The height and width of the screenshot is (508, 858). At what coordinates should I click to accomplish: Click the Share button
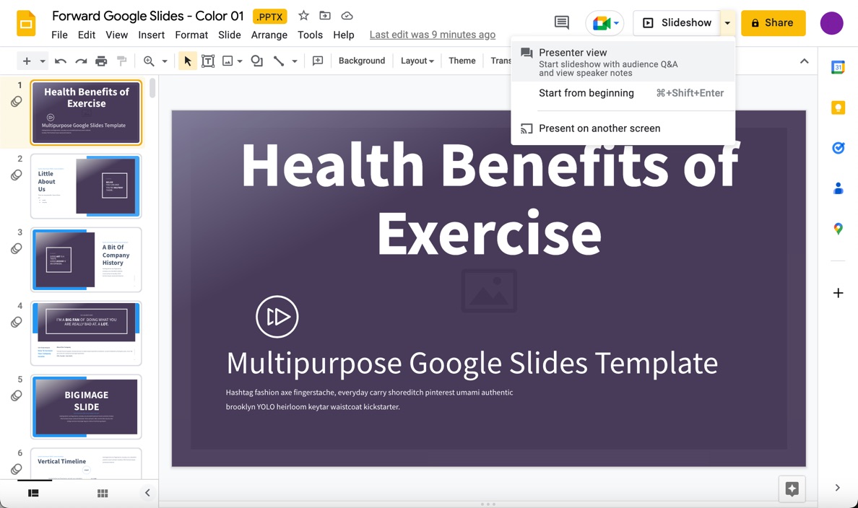coord(773,22)
